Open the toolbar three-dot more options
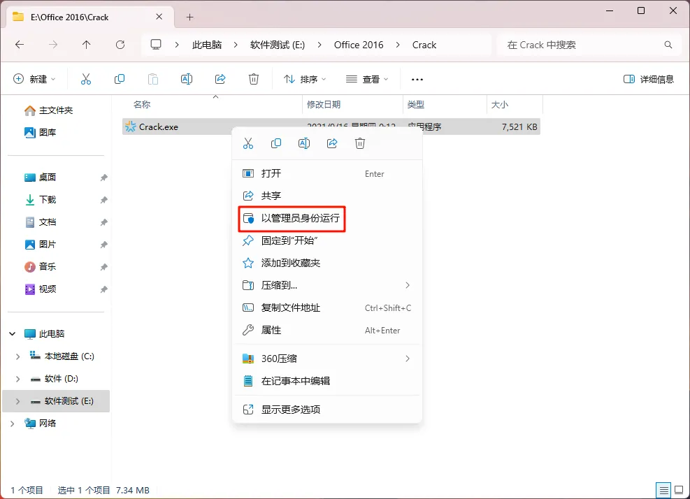Image resolution: width=690 pixels, height=499 pixels. (x=417, y=80)
